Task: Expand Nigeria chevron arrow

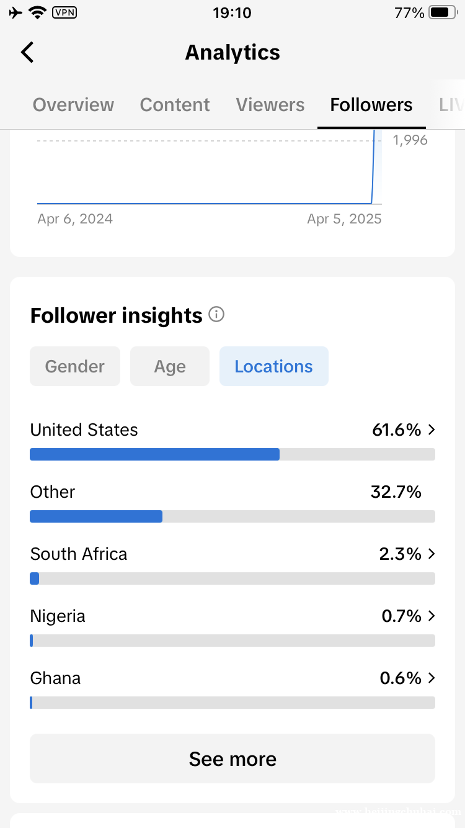Action: (x=432, y=616)
